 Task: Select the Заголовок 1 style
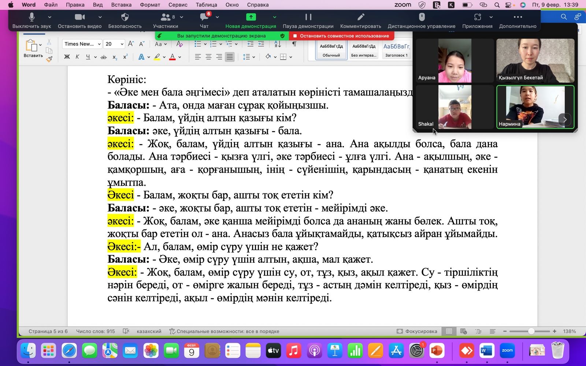pos(396,50)
